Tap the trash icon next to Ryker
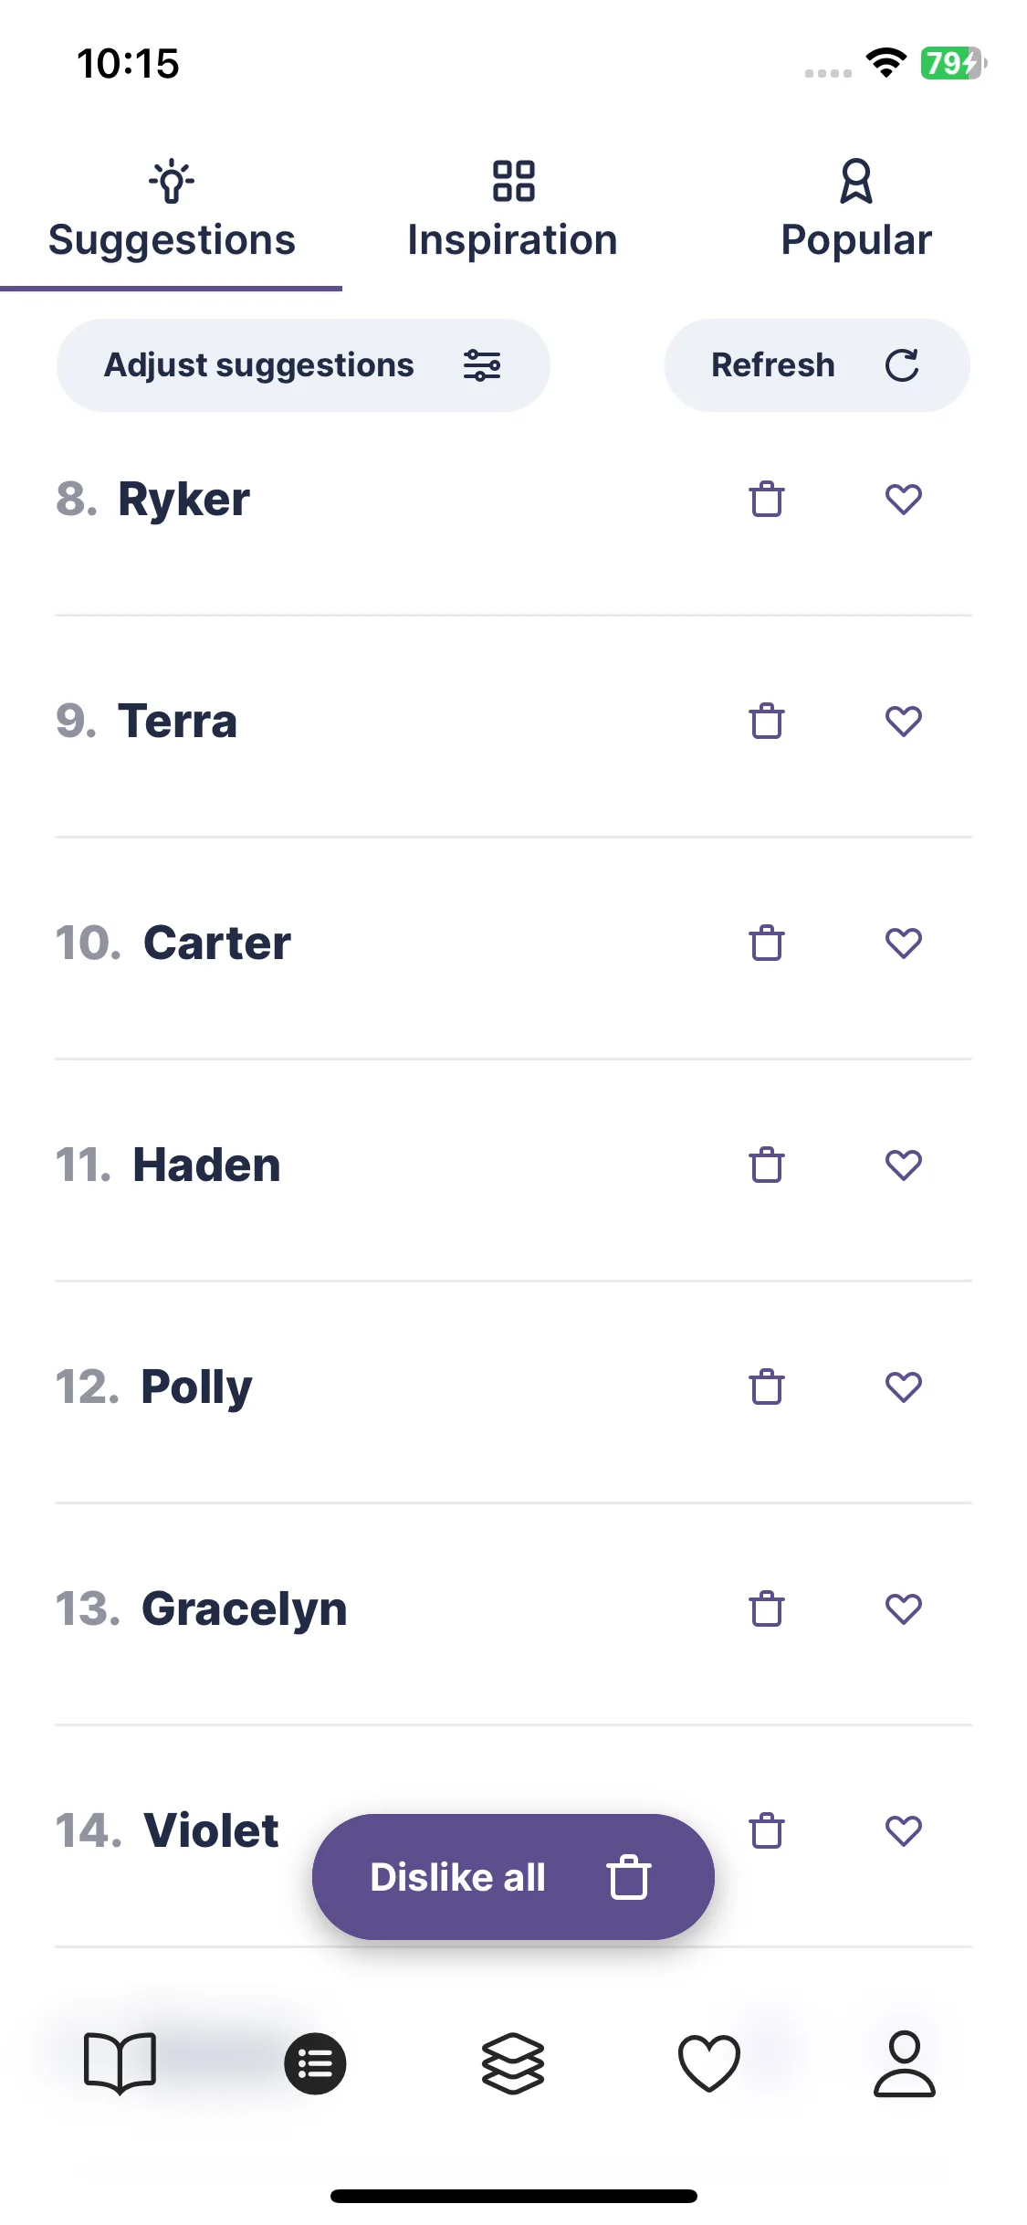Image resolution: width=1027 pixels, height=2225 pixels. [766, 499]
